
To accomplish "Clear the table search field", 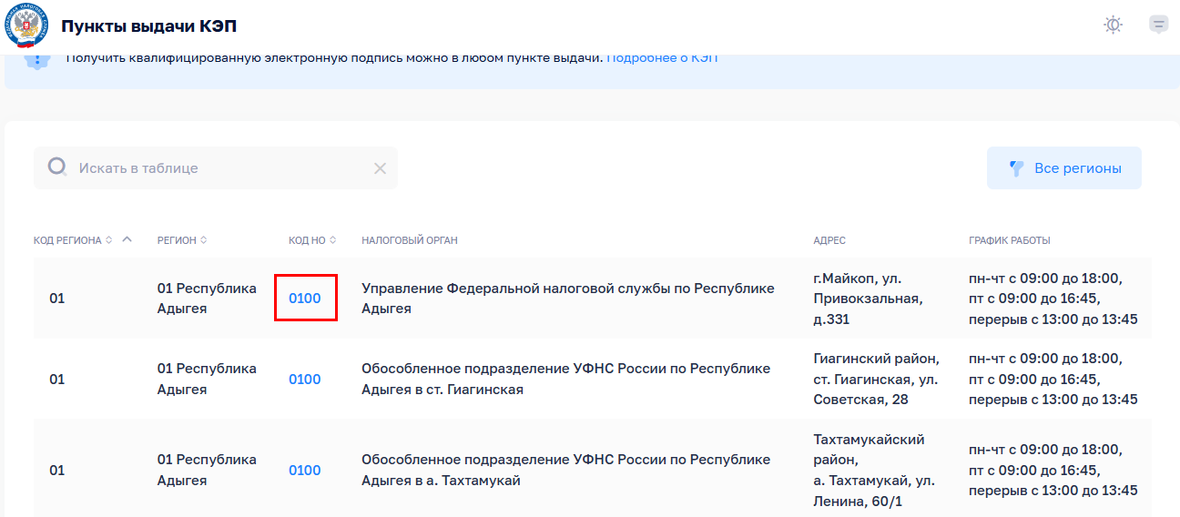I will coord(380,168).
